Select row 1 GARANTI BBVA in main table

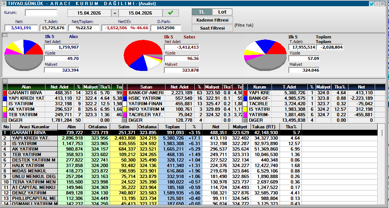[190, 133]
